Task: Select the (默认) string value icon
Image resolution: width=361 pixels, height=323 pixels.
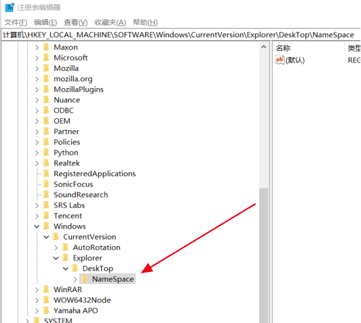Action: (280, 60)
